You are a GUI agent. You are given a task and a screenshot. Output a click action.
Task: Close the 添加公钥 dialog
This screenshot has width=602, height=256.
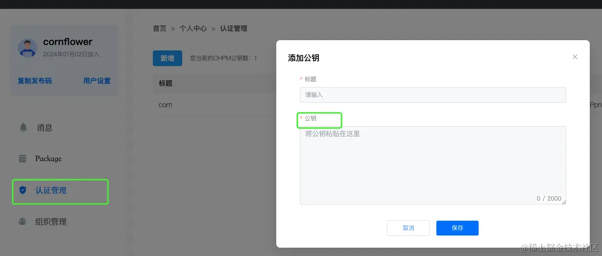coord(575,57)
